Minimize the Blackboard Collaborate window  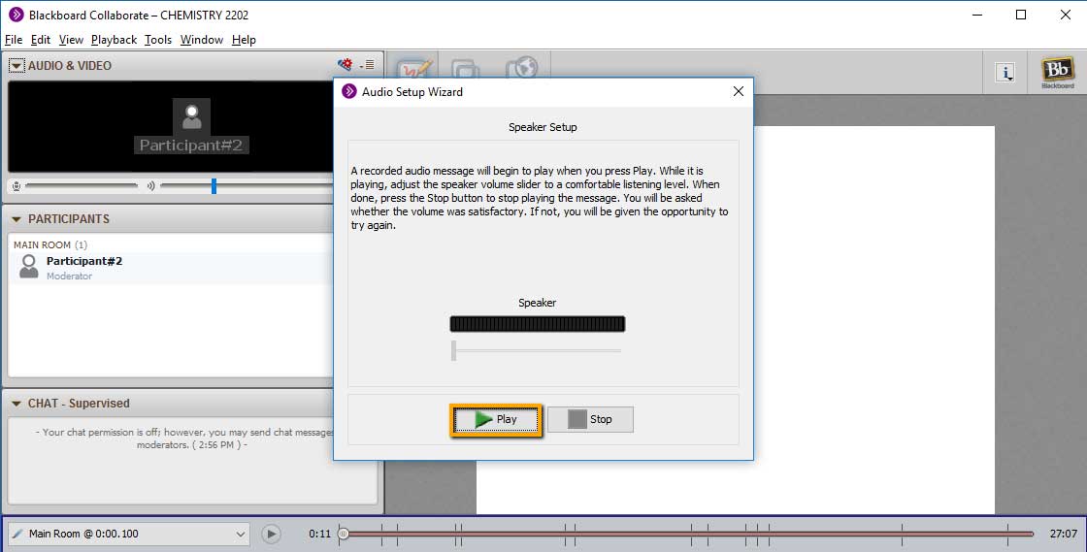pyautogui.click(x=977, y=15)
